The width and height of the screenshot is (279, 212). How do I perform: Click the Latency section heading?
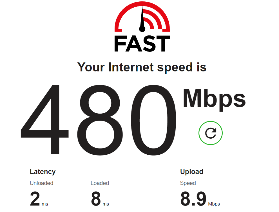click(43, 172)
